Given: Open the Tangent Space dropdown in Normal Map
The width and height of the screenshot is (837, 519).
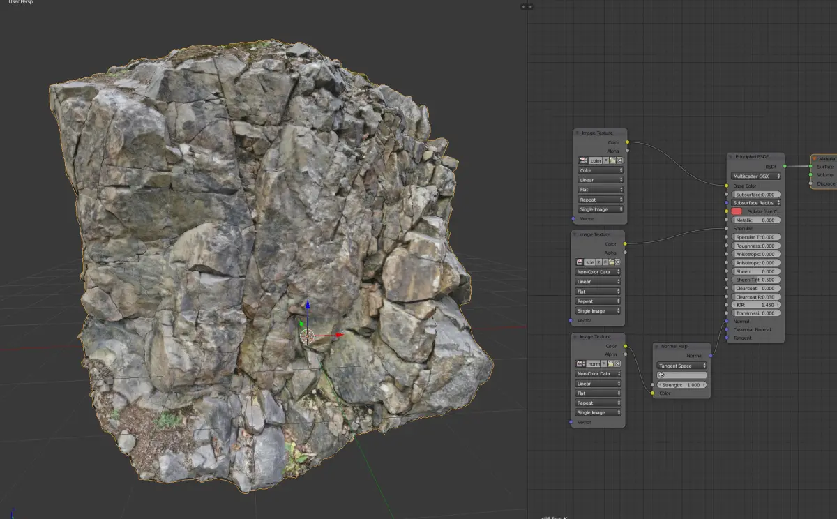Looking at the screenshot, I should (681, 366).
